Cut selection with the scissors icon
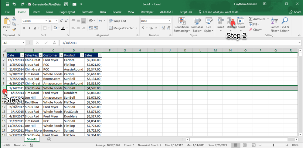This screenshot has height=148, width=303. tap(14, 19)
